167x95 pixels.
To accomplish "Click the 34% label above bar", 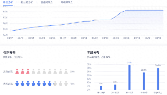I will coord(129,63).
